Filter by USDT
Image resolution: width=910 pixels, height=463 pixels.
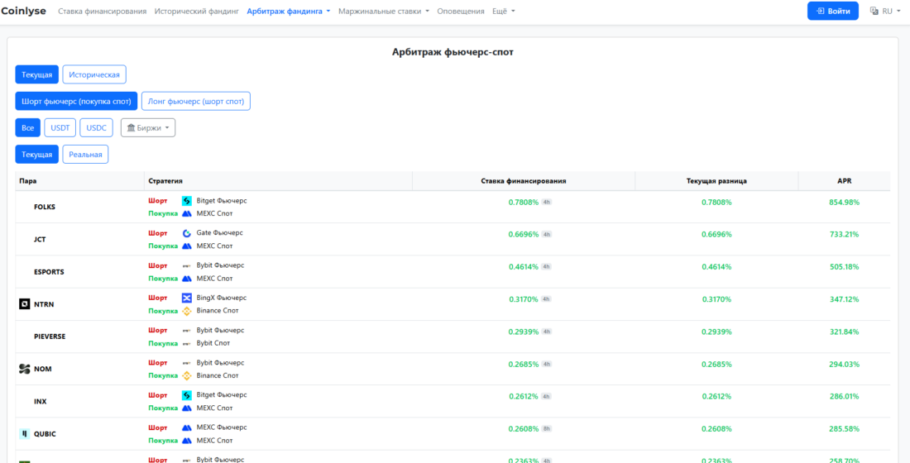(x=60, y=127)
